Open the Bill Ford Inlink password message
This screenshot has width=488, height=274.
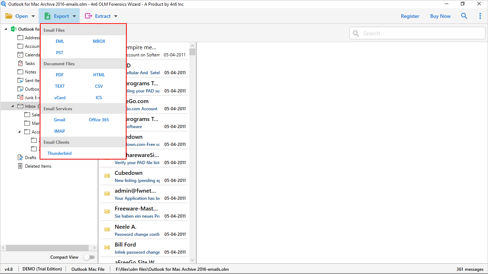point(144,248)
